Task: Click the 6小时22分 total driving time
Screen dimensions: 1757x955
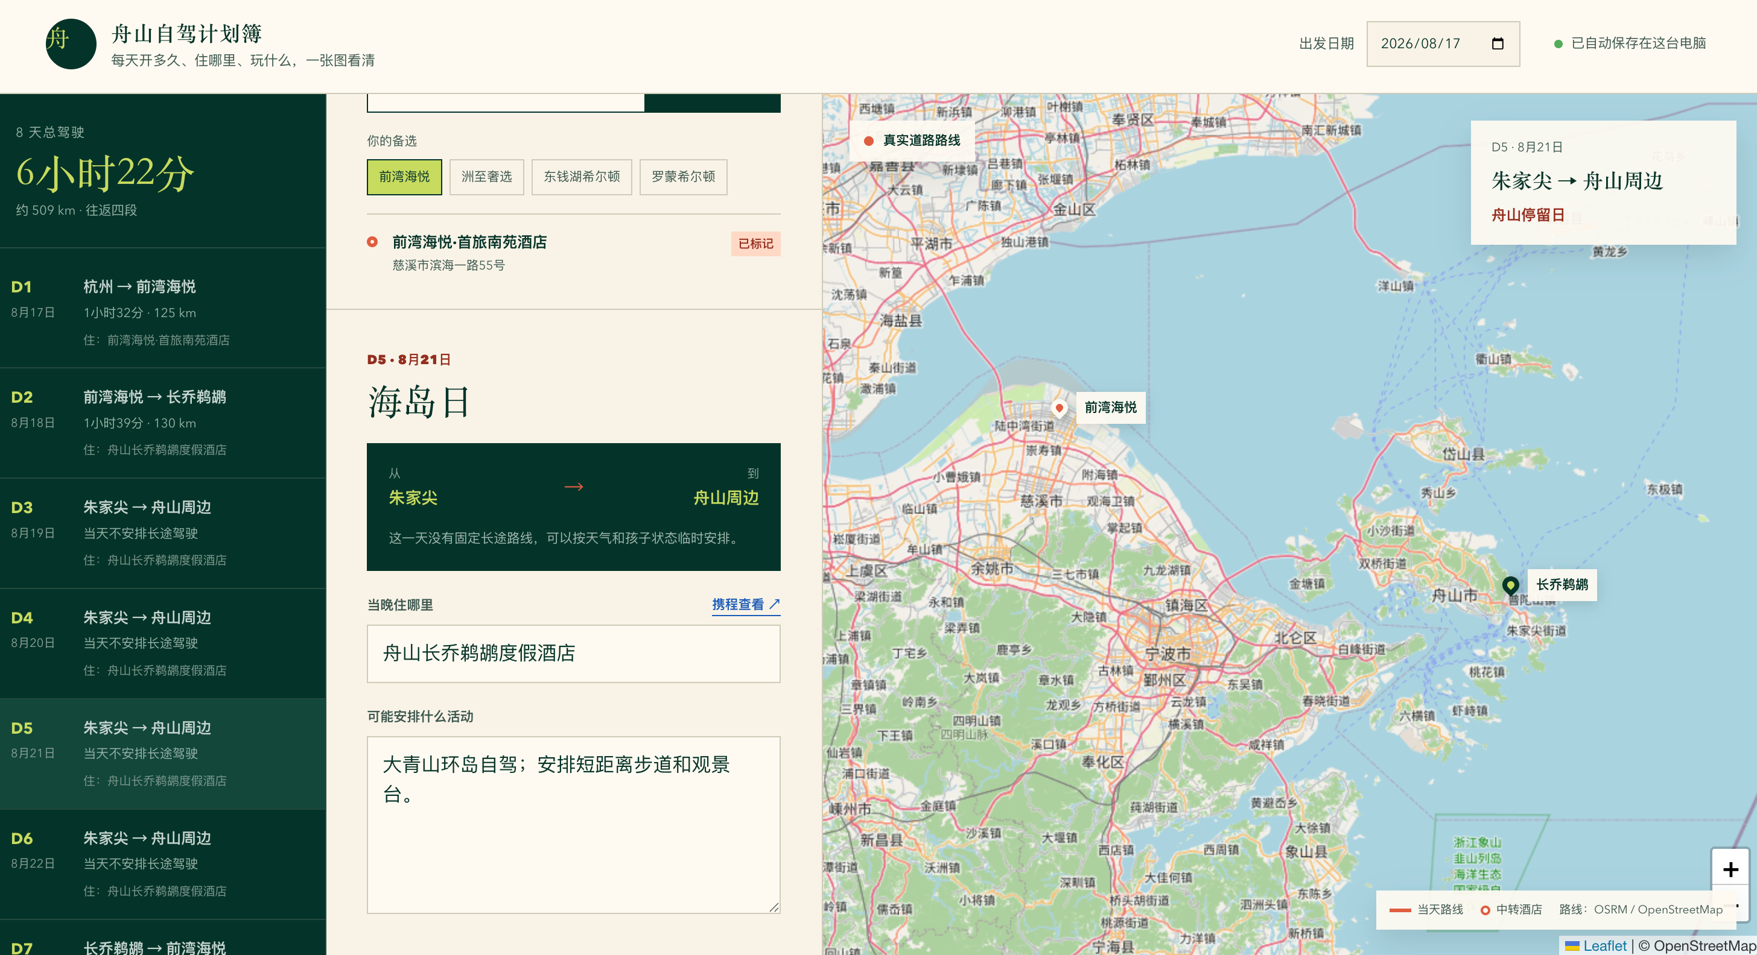Action: point(105,172)
